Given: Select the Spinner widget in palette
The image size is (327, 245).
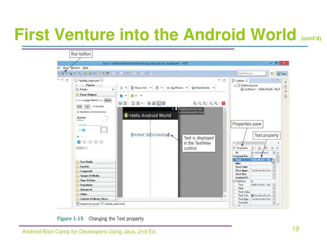Looking at the screenshot, I should pyautogui.click(x=81, y=118).
